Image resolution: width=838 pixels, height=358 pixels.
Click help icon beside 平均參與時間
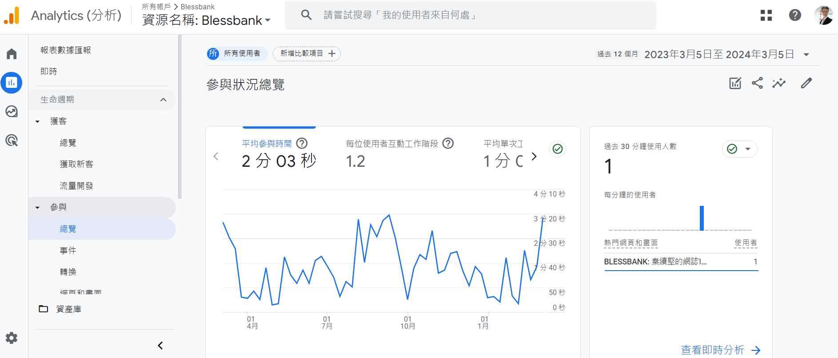302,143
